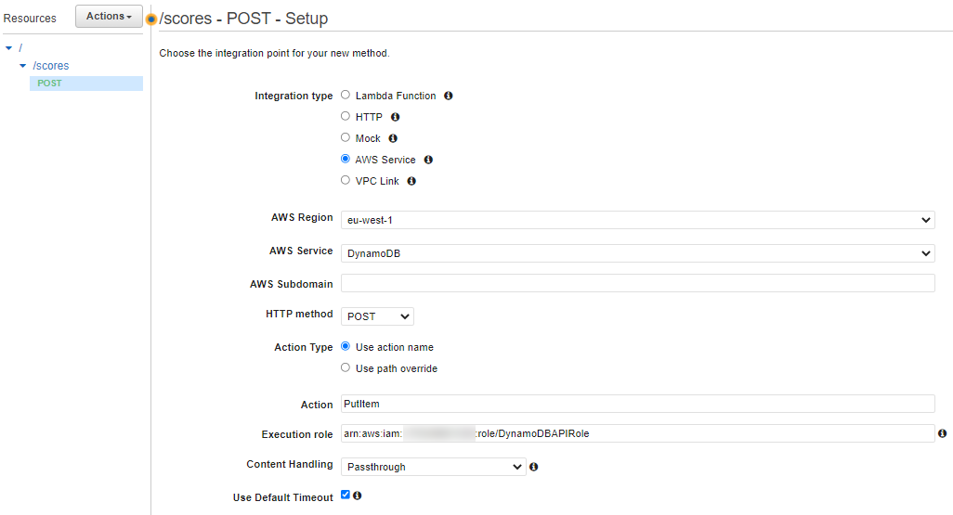Click the orange dot beside /scores title
Viewport: 953px width, 515px height.
click(151, 19)
